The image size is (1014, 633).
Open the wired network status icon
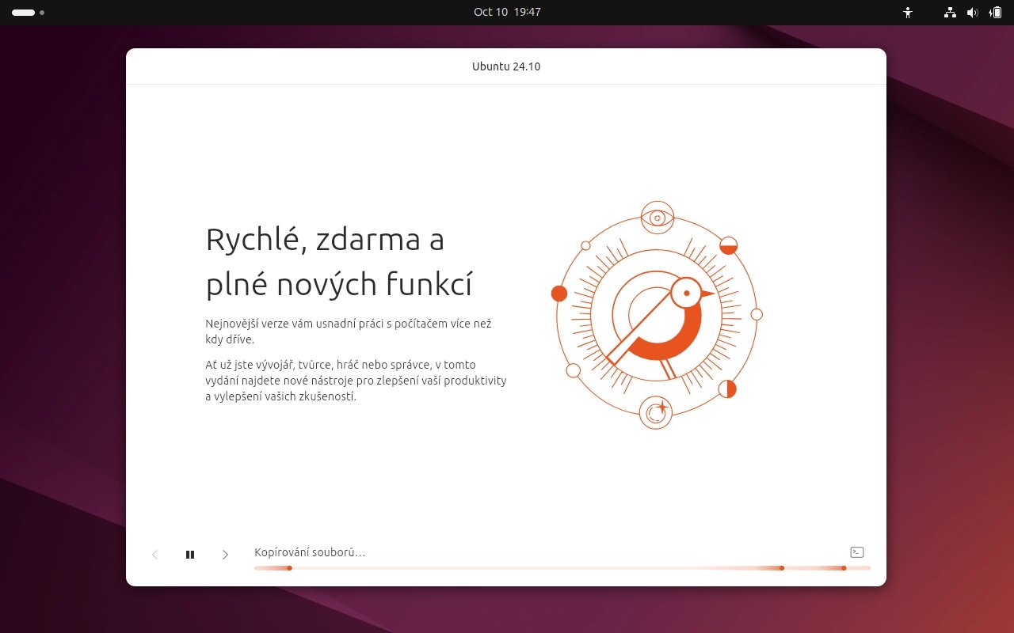click(950, 13)
